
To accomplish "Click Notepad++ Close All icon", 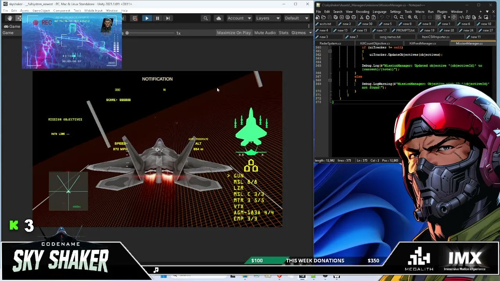I will pyautogui.click(x=348, y=18).
